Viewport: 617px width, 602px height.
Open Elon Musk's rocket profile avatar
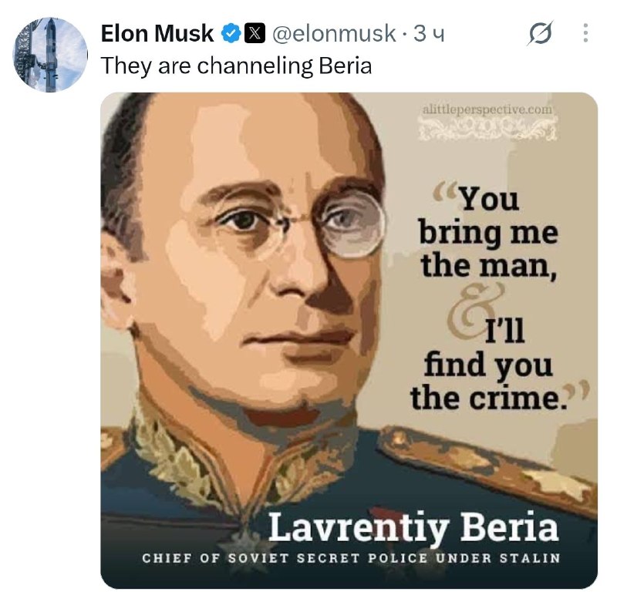point(50,55)
